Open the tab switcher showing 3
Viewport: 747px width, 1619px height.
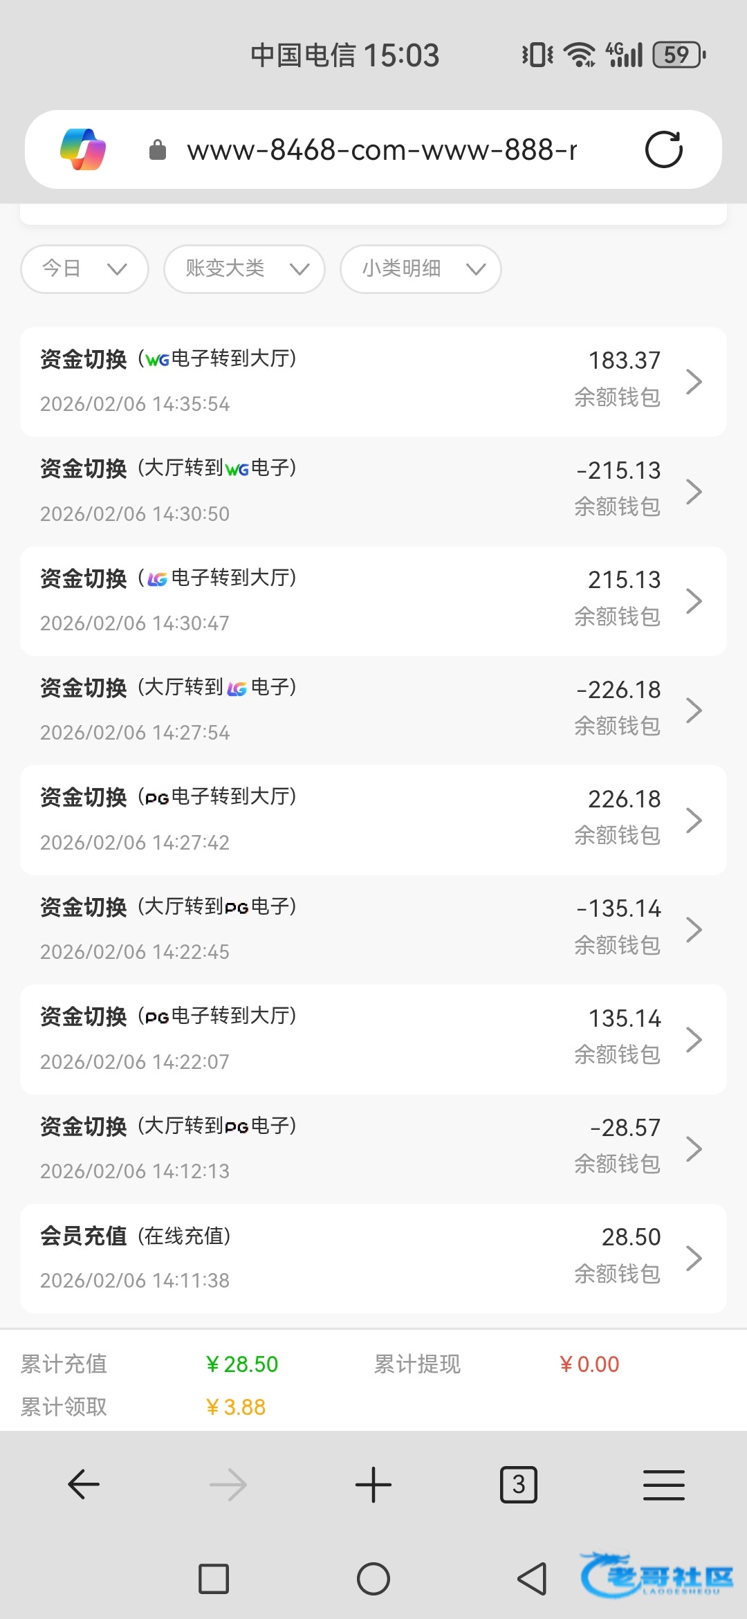point(518,1485)
